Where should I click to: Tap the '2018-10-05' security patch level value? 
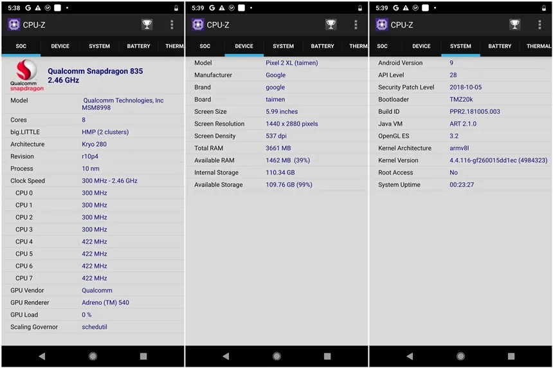coord(466,87)
